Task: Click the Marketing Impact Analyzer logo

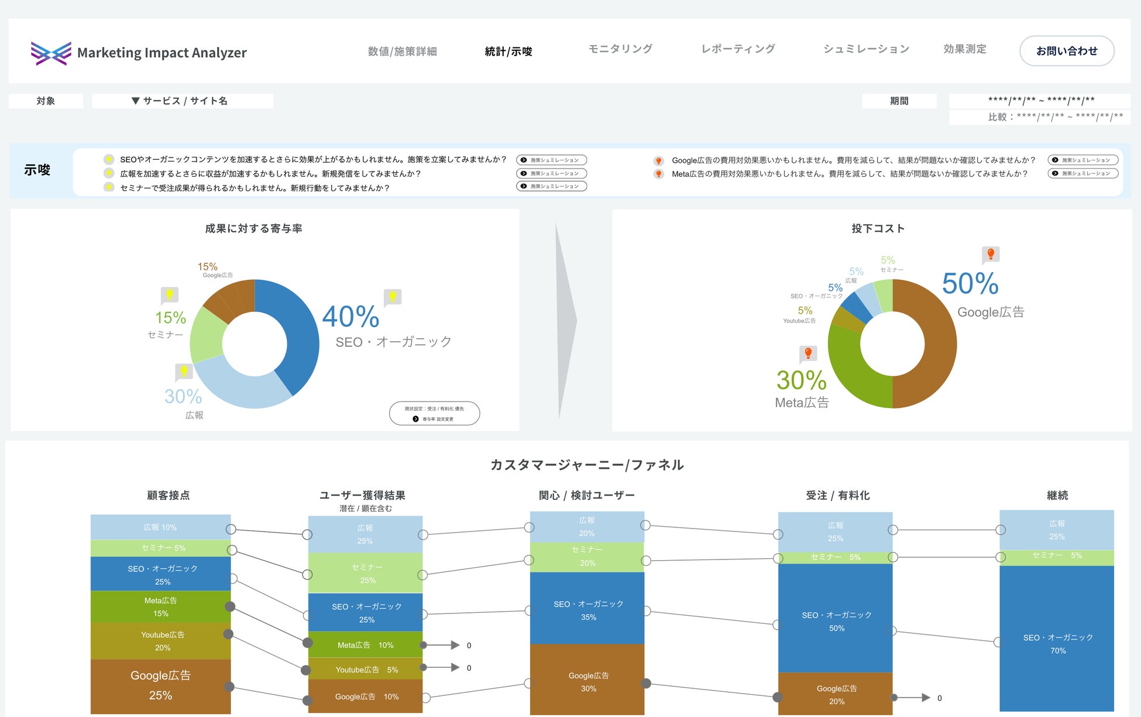Action: click(51, 53)
